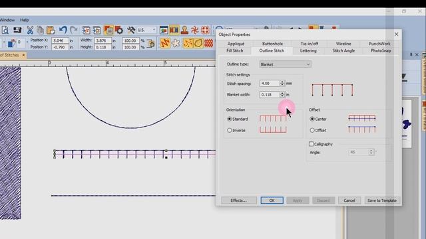Screen dimensions: 426x239
Task: Toggle the Object Properties toolbar icon
Action: click(x=108, y=30)
